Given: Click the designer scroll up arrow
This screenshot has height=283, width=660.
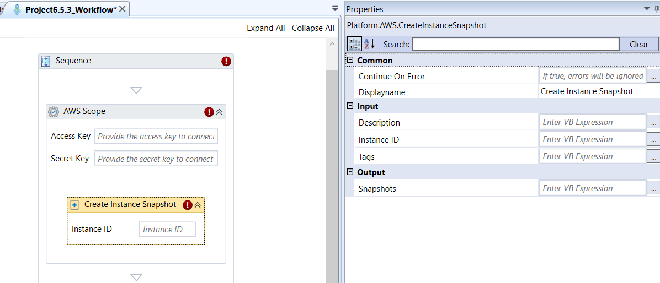Looking at the screenshot, I should point(332,44).
